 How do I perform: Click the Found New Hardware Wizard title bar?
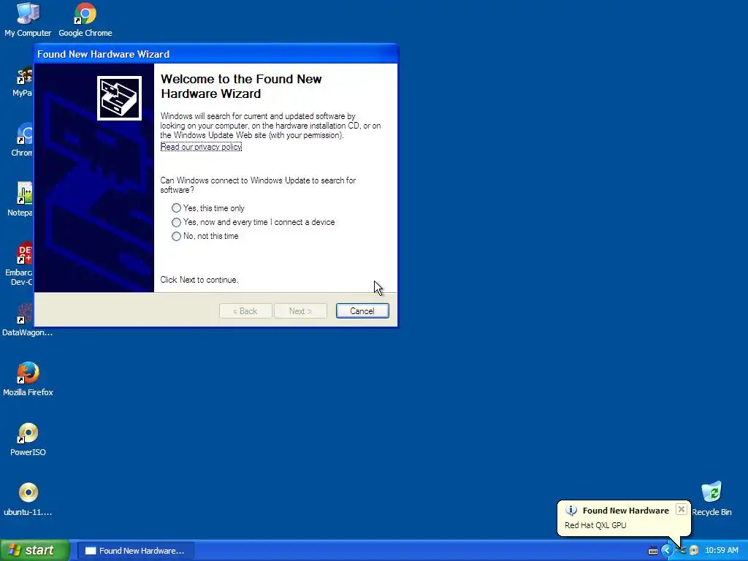click(x=215, y=54)
